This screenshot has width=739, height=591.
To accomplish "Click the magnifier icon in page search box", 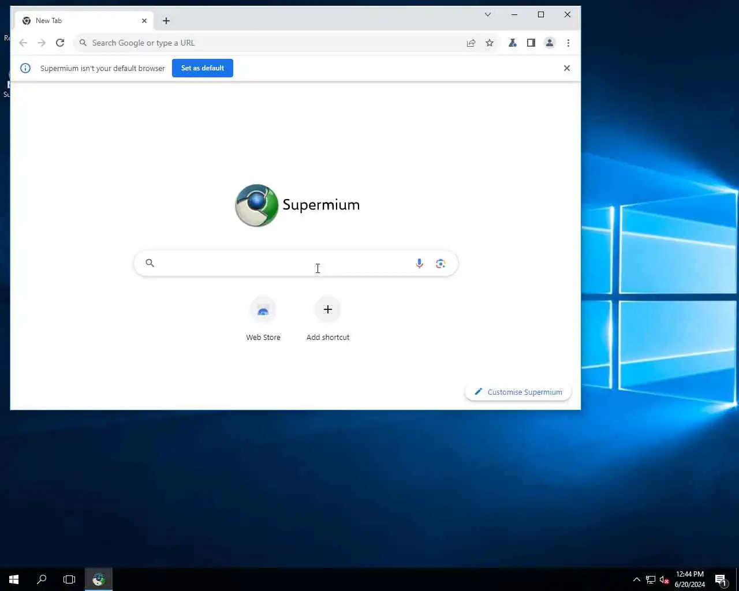I will click(150, 263).
